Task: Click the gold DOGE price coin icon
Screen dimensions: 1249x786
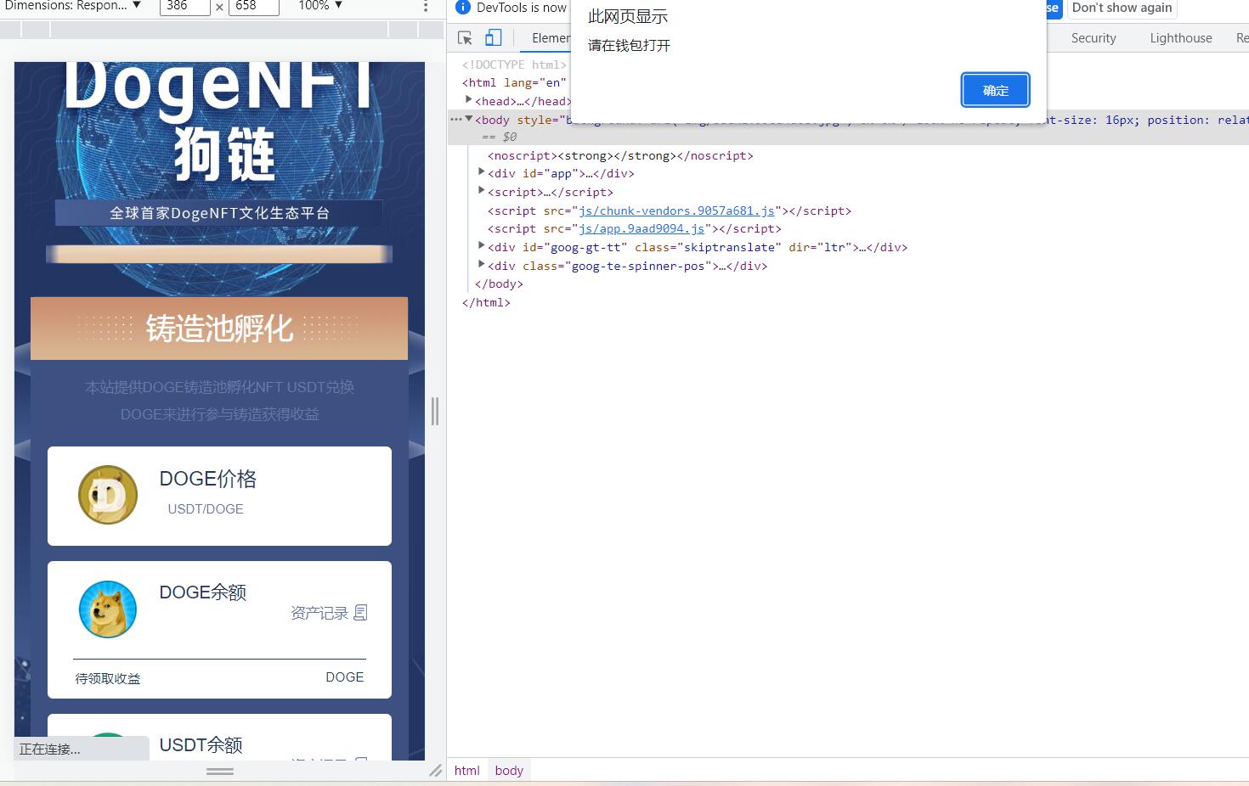Action: pyautogui.click(x=108, y=495)
